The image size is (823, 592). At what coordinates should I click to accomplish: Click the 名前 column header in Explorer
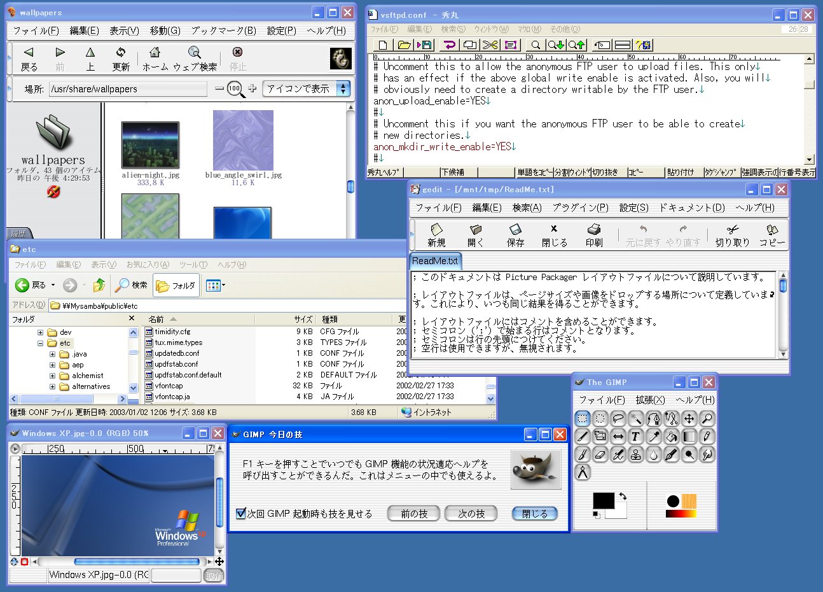199,319
